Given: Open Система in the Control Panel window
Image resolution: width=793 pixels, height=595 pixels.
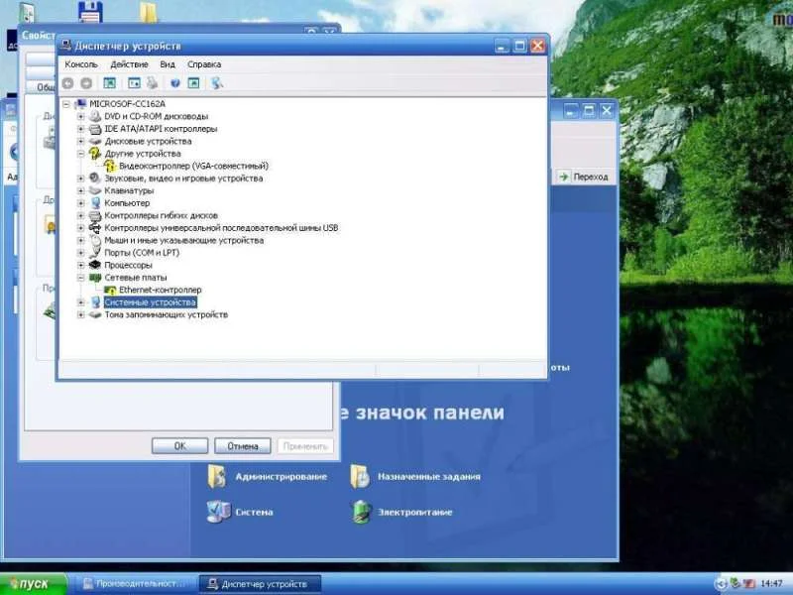Looking at the screenshot, I should pyautogui.click(x=240, y=512).
